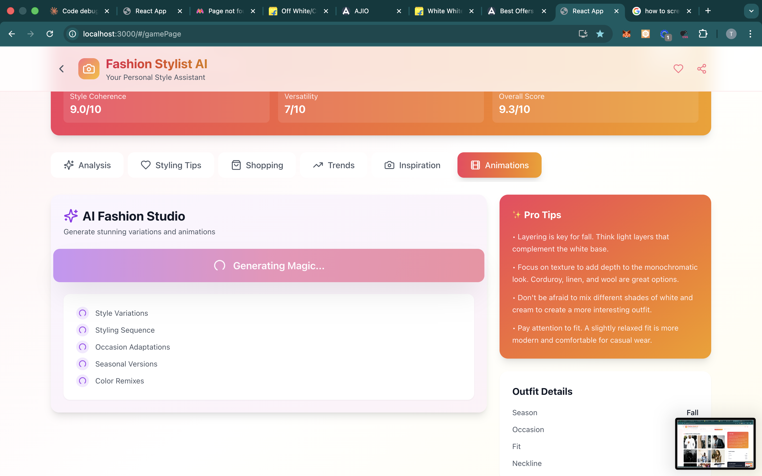Click the camera logo icon beside title
The image size is (762, 476).
[x=89, y=69]
